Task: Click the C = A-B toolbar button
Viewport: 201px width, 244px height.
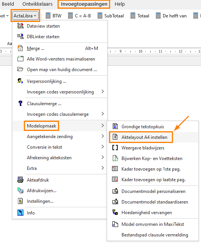Action: coord(79,16)
